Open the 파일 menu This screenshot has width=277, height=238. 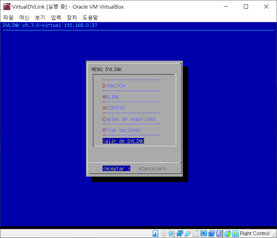tap(8, 18)
